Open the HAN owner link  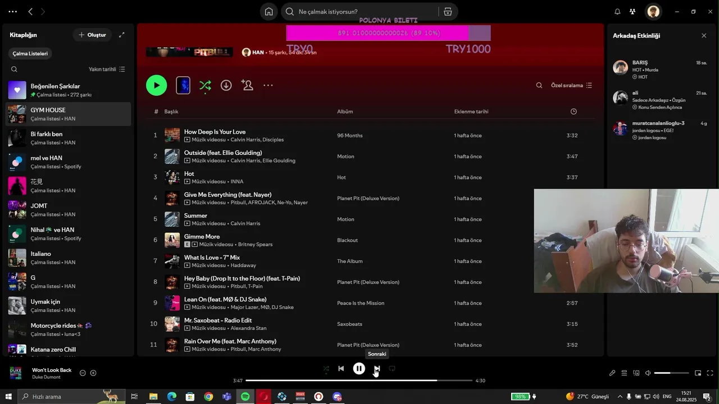258,53
